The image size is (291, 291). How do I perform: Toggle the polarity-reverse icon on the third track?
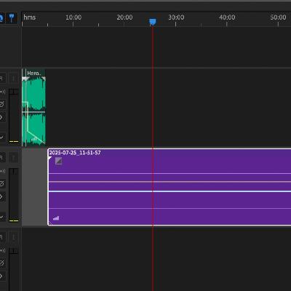(x=1, y=263)
